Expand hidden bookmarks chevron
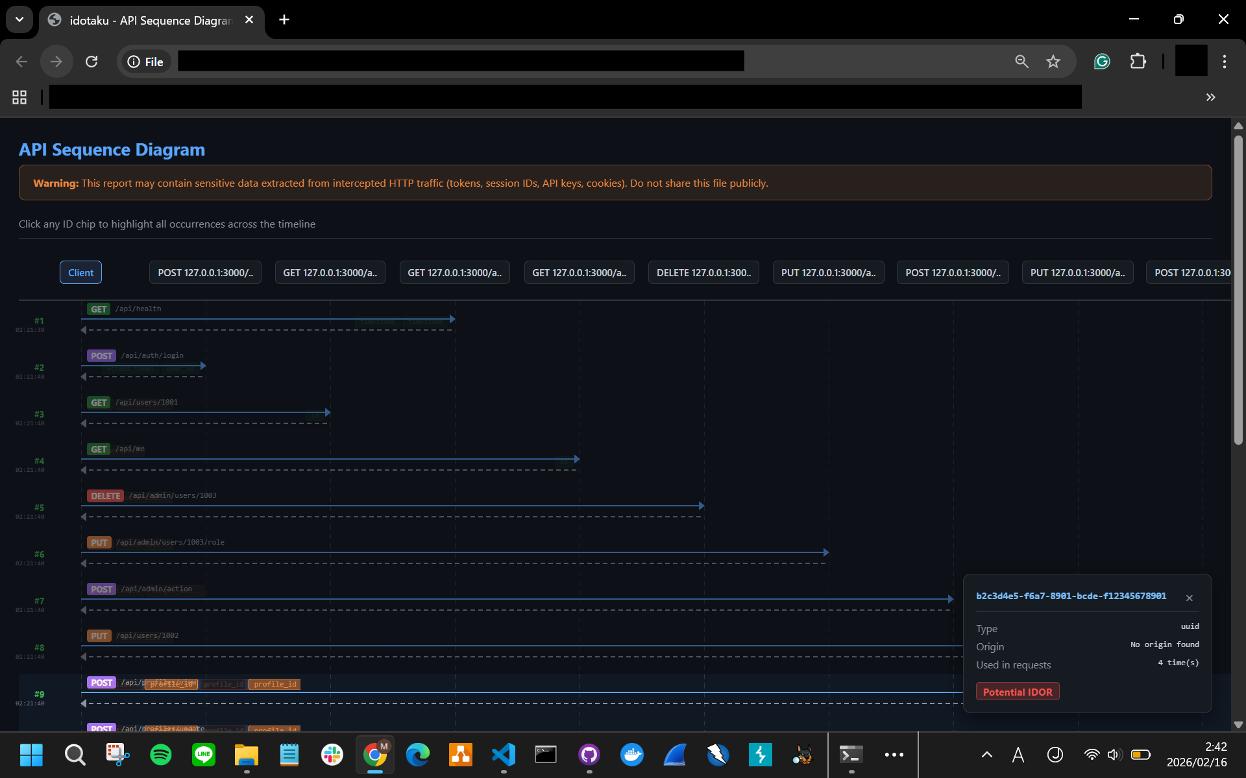Viewport: 1246px width, 778px height. point(1210,97)
